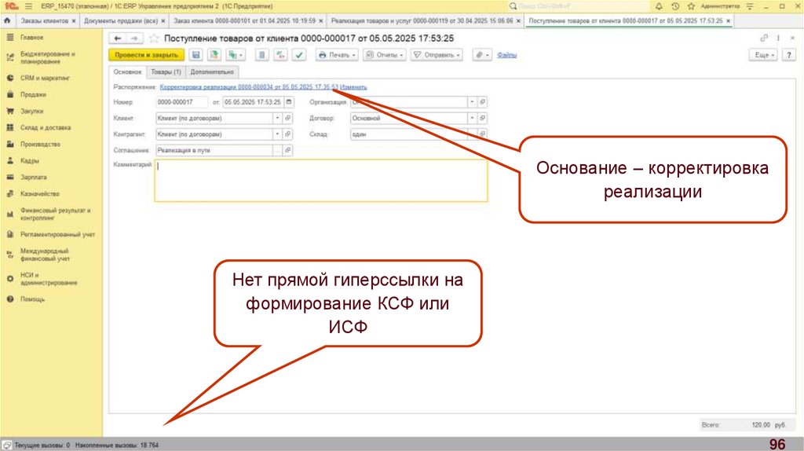Open the create-based-on dropdown icon
The height and width of the screenshot is (451, 804).
pos(236,55)
